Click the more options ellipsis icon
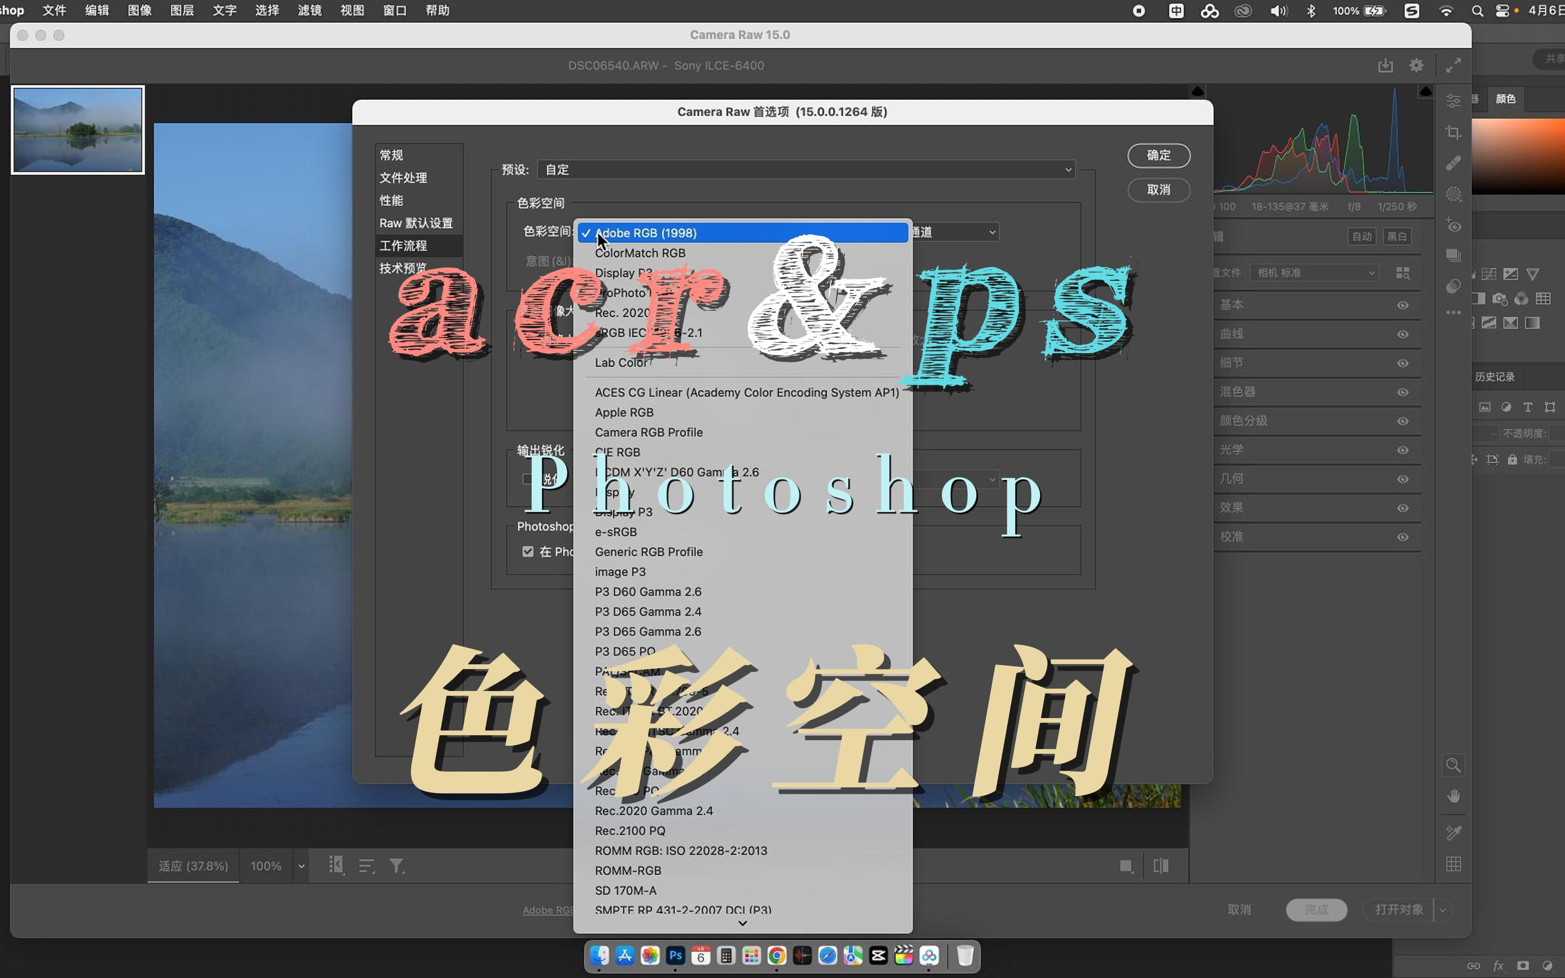This screenshot has height=978, width=1565. (x=1453, y=312)
